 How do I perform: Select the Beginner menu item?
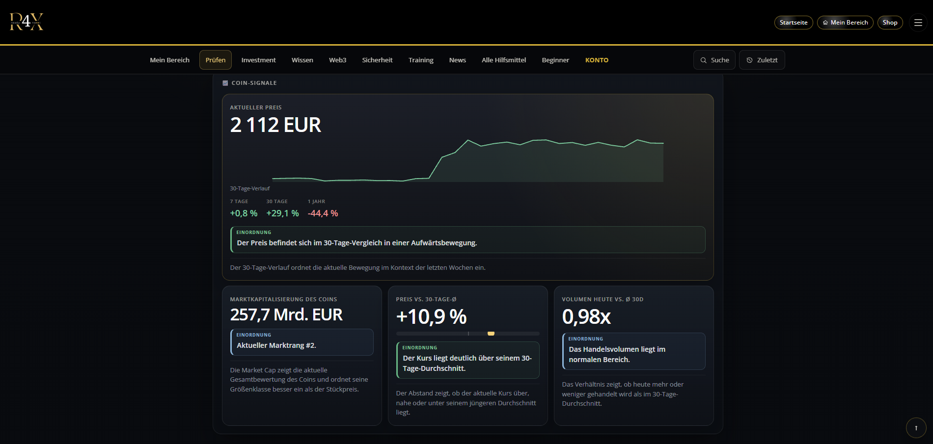pos(555,60)
